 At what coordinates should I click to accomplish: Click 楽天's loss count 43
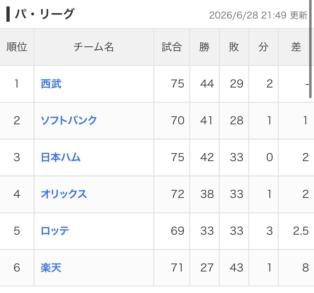[x=236, y=268]
